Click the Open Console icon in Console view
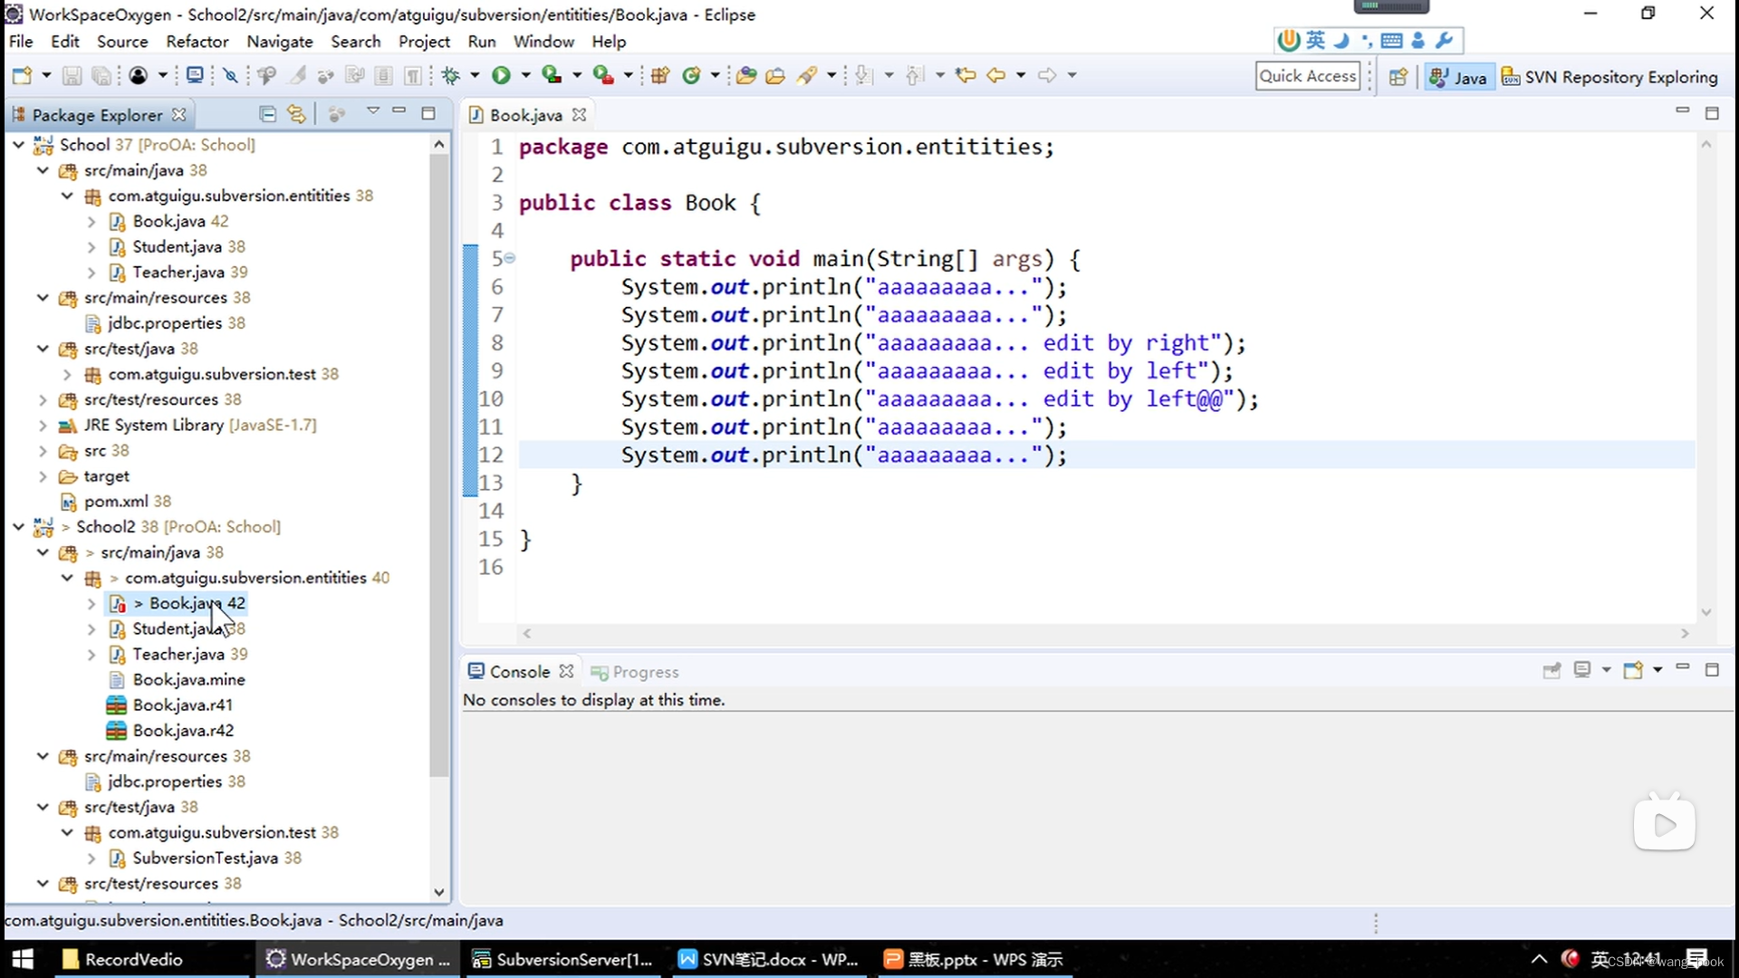 (x=1633, y=670)
